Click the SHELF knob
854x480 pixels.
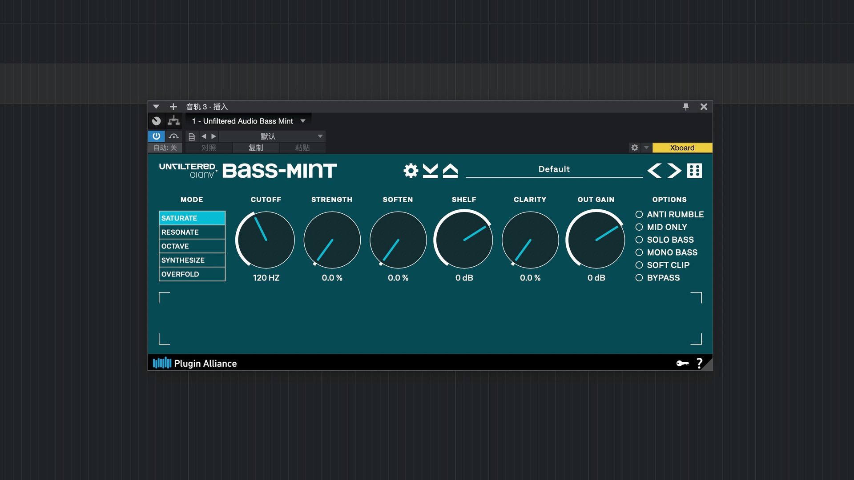click(463, 240)
